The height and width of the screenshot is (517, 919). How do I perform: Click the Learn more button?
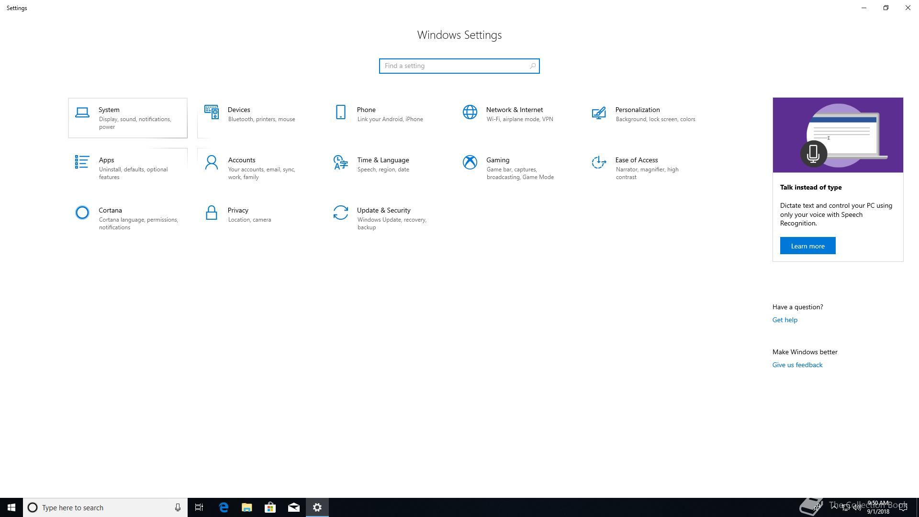point(808,246)
